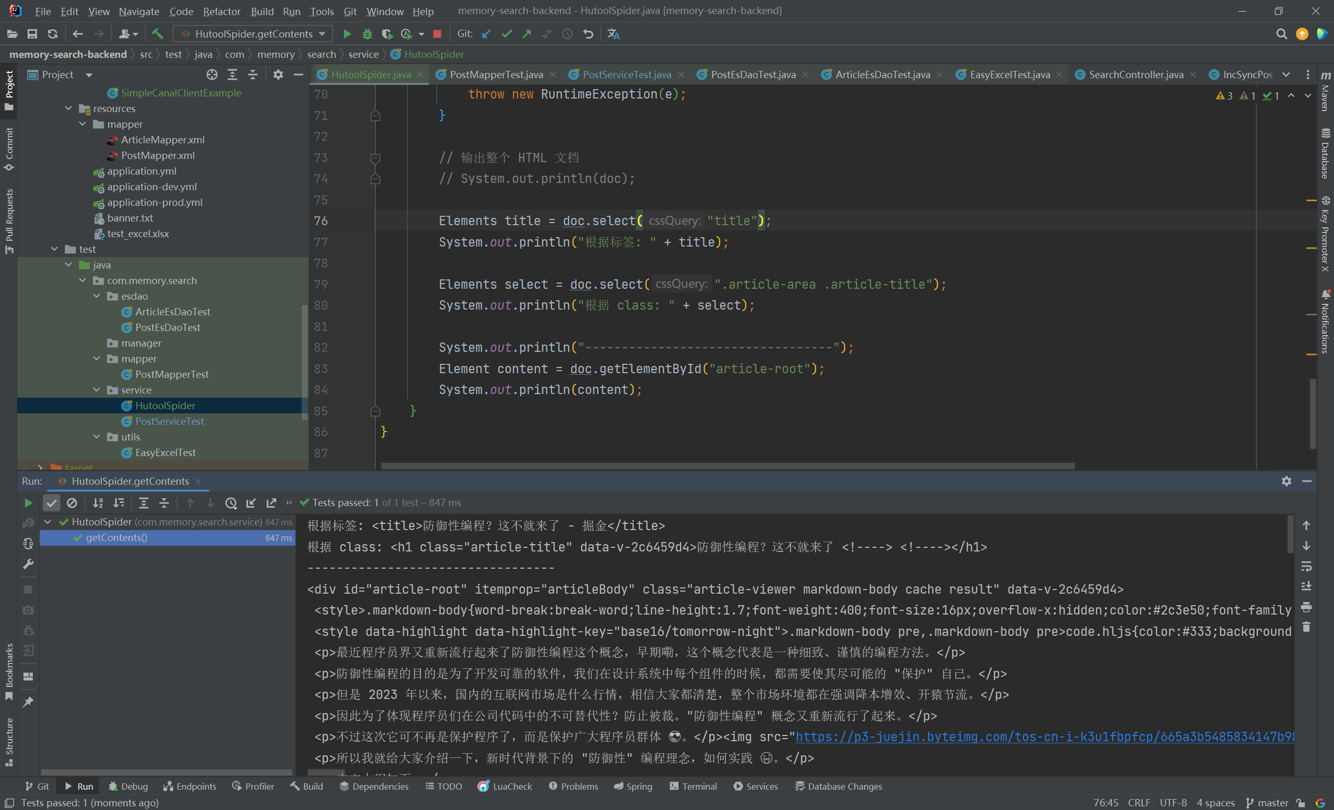1334x810 pixels.
Task: Switch to SearchController.java tab
Action: [x=1136, y=75]
